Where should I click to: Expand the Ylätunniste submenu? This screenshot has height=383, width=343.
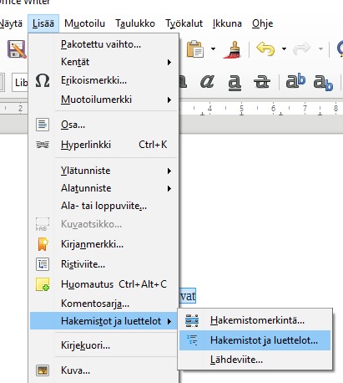point(103,171)
